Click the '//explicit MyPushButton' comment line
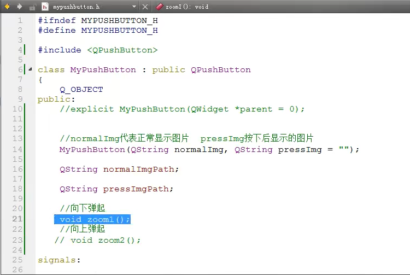 click(x=182, y=109)
